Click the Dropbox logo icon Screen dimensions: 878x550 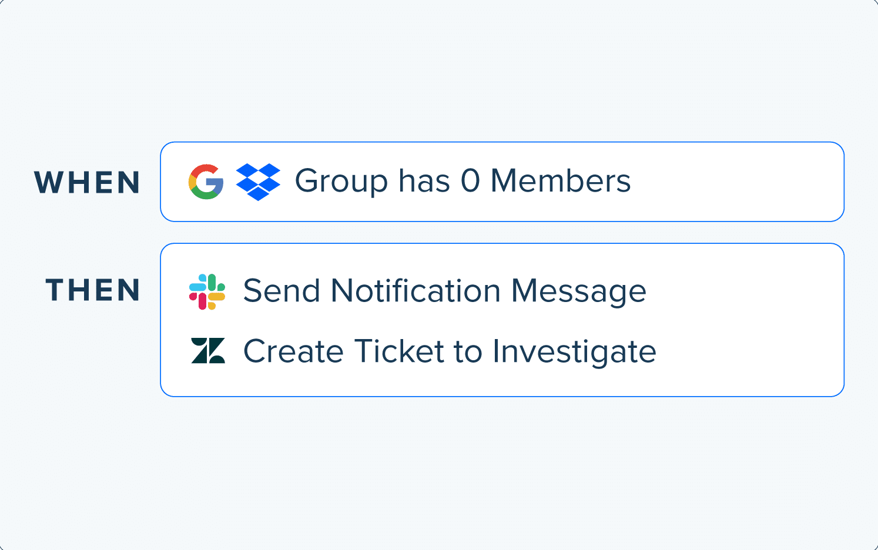[258, 182]
